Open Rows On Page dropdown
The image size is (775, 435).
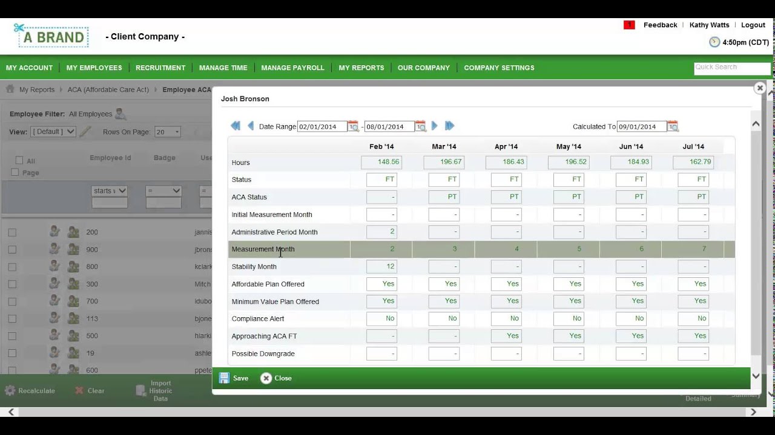coord(168,132)
